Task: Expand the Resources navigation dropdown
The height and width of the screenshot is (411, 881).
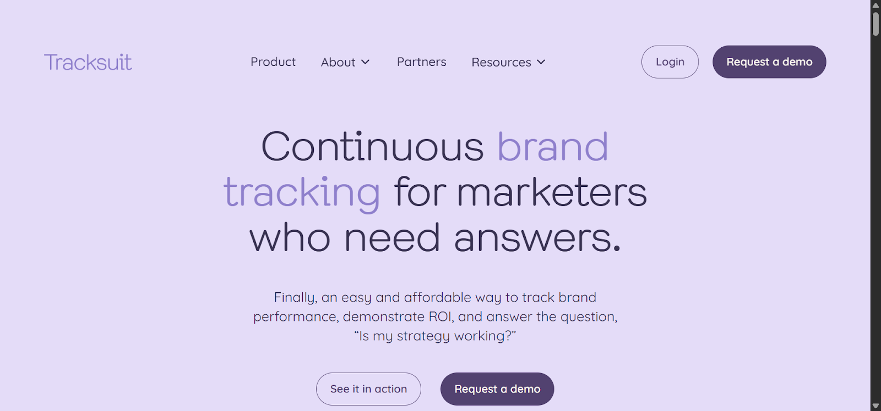Action: (507, 62)
